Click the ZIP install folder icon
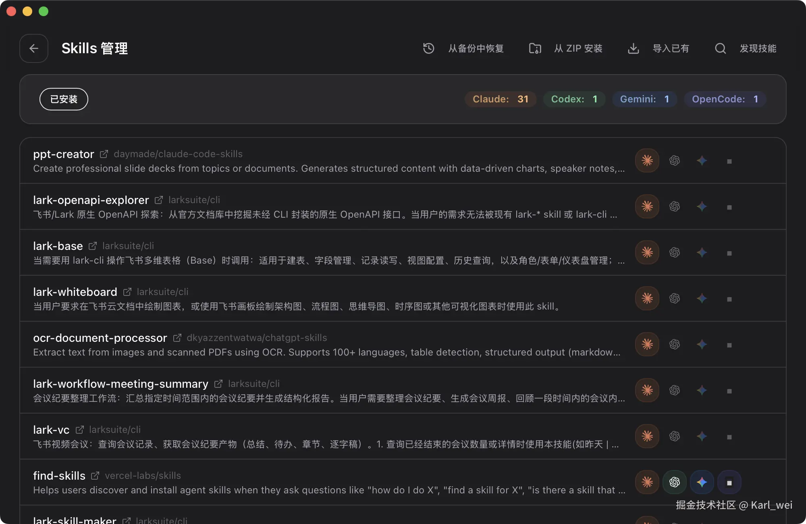806x524 pixels. [x=535, y=48]
